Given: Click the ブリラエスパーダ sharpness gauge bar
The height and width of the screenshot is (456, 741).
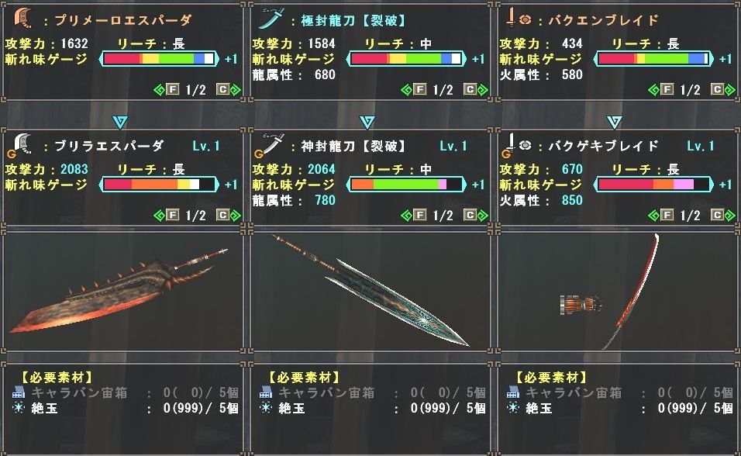Looking at the screenshot, I should [x=159, y=185].
